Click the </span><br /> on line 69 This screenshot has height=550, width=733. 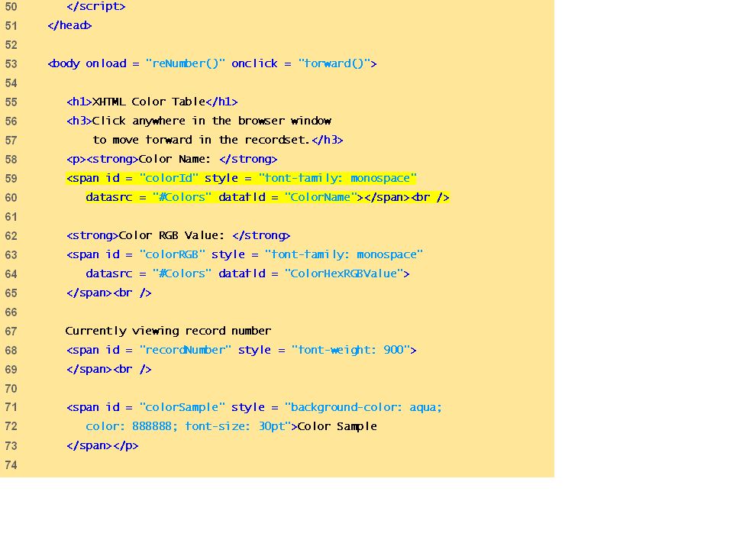(109, 370)
